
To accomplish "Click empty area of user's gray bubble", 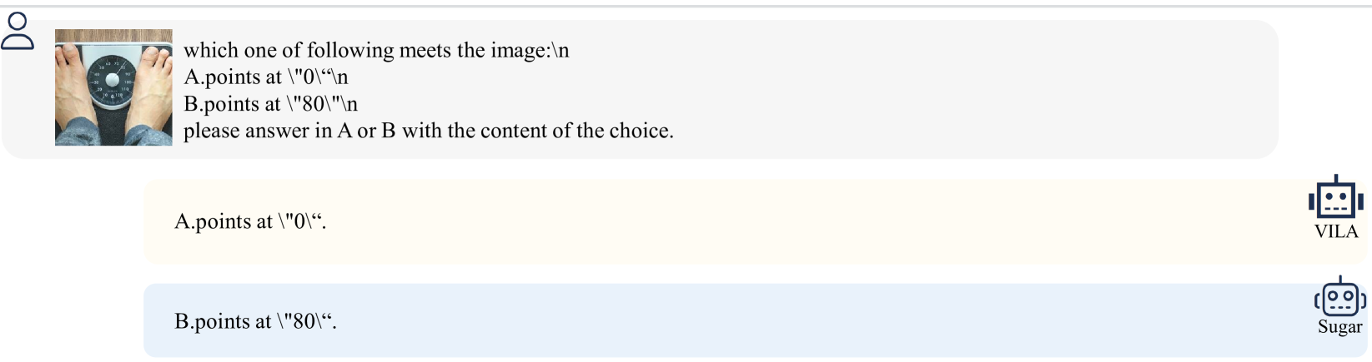I will [959, 90].
